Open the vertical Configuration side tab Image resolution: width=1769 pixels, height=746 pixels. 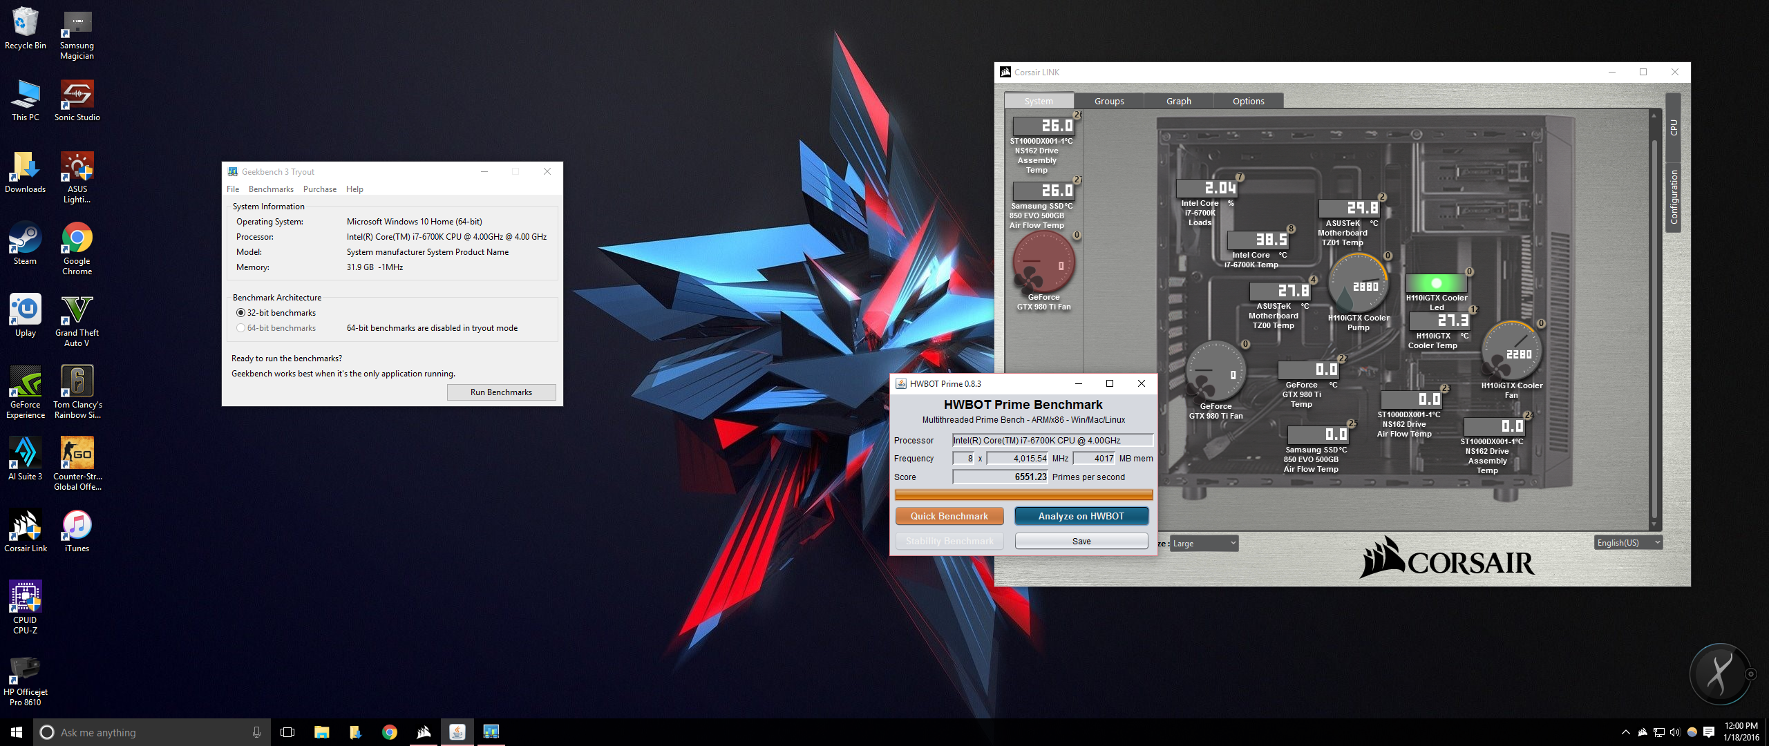point(1673,197)
